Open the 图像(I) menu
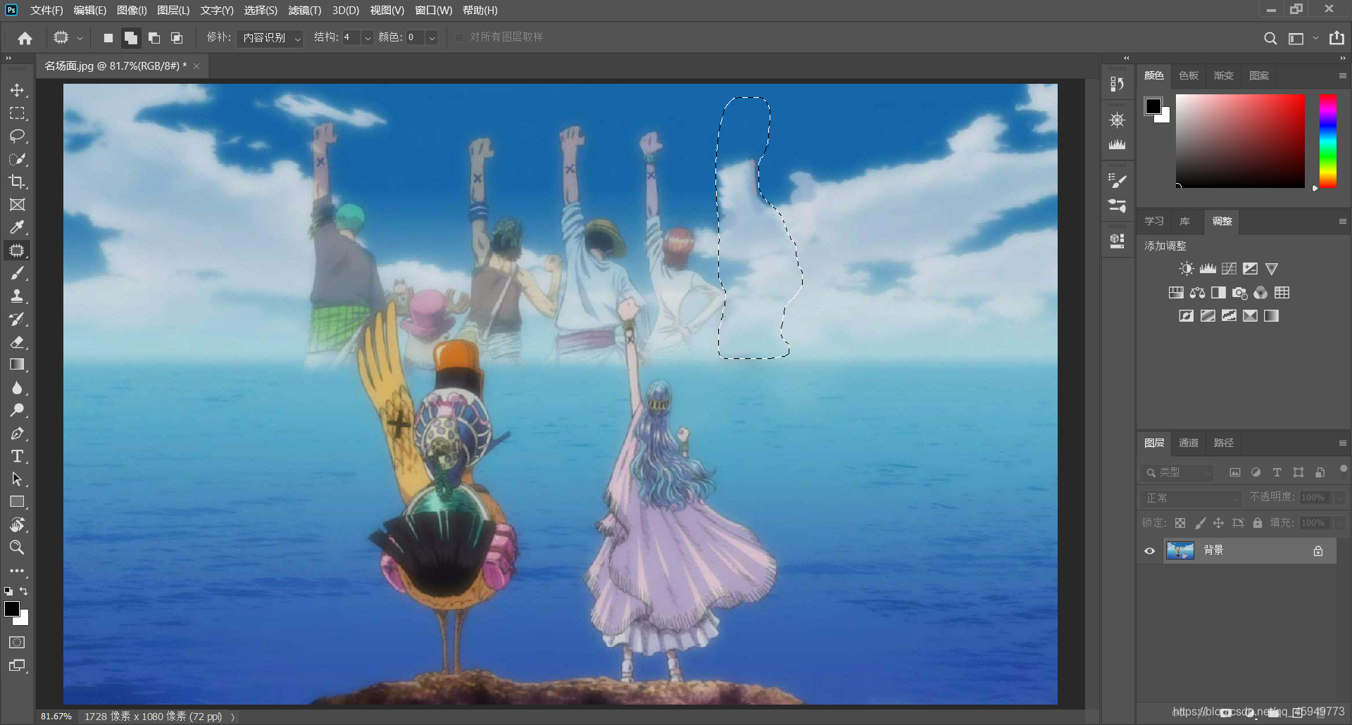The width and height of the screenshot is (1352, 725). (132, 11)
